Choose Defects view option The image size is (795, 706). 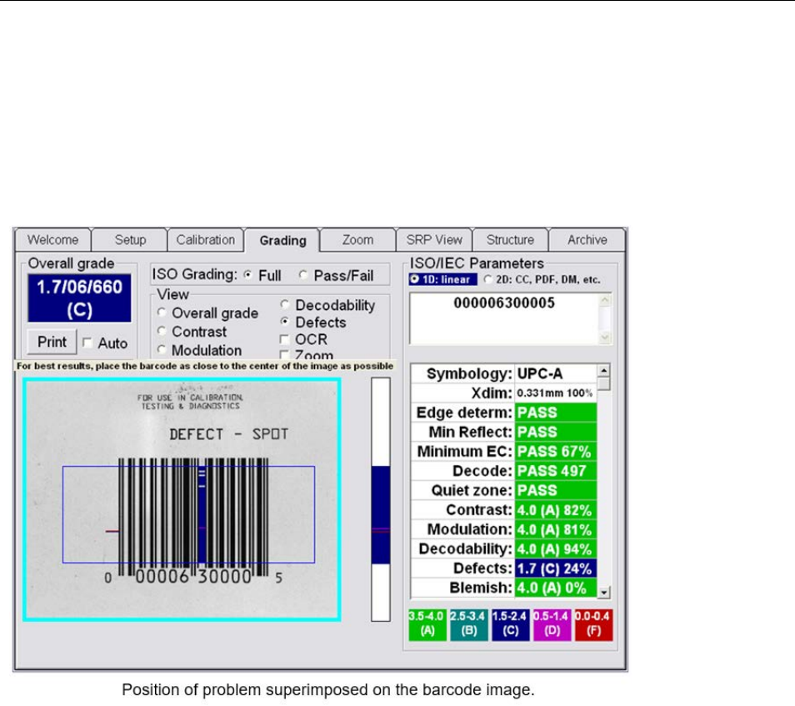click(285, 322)
